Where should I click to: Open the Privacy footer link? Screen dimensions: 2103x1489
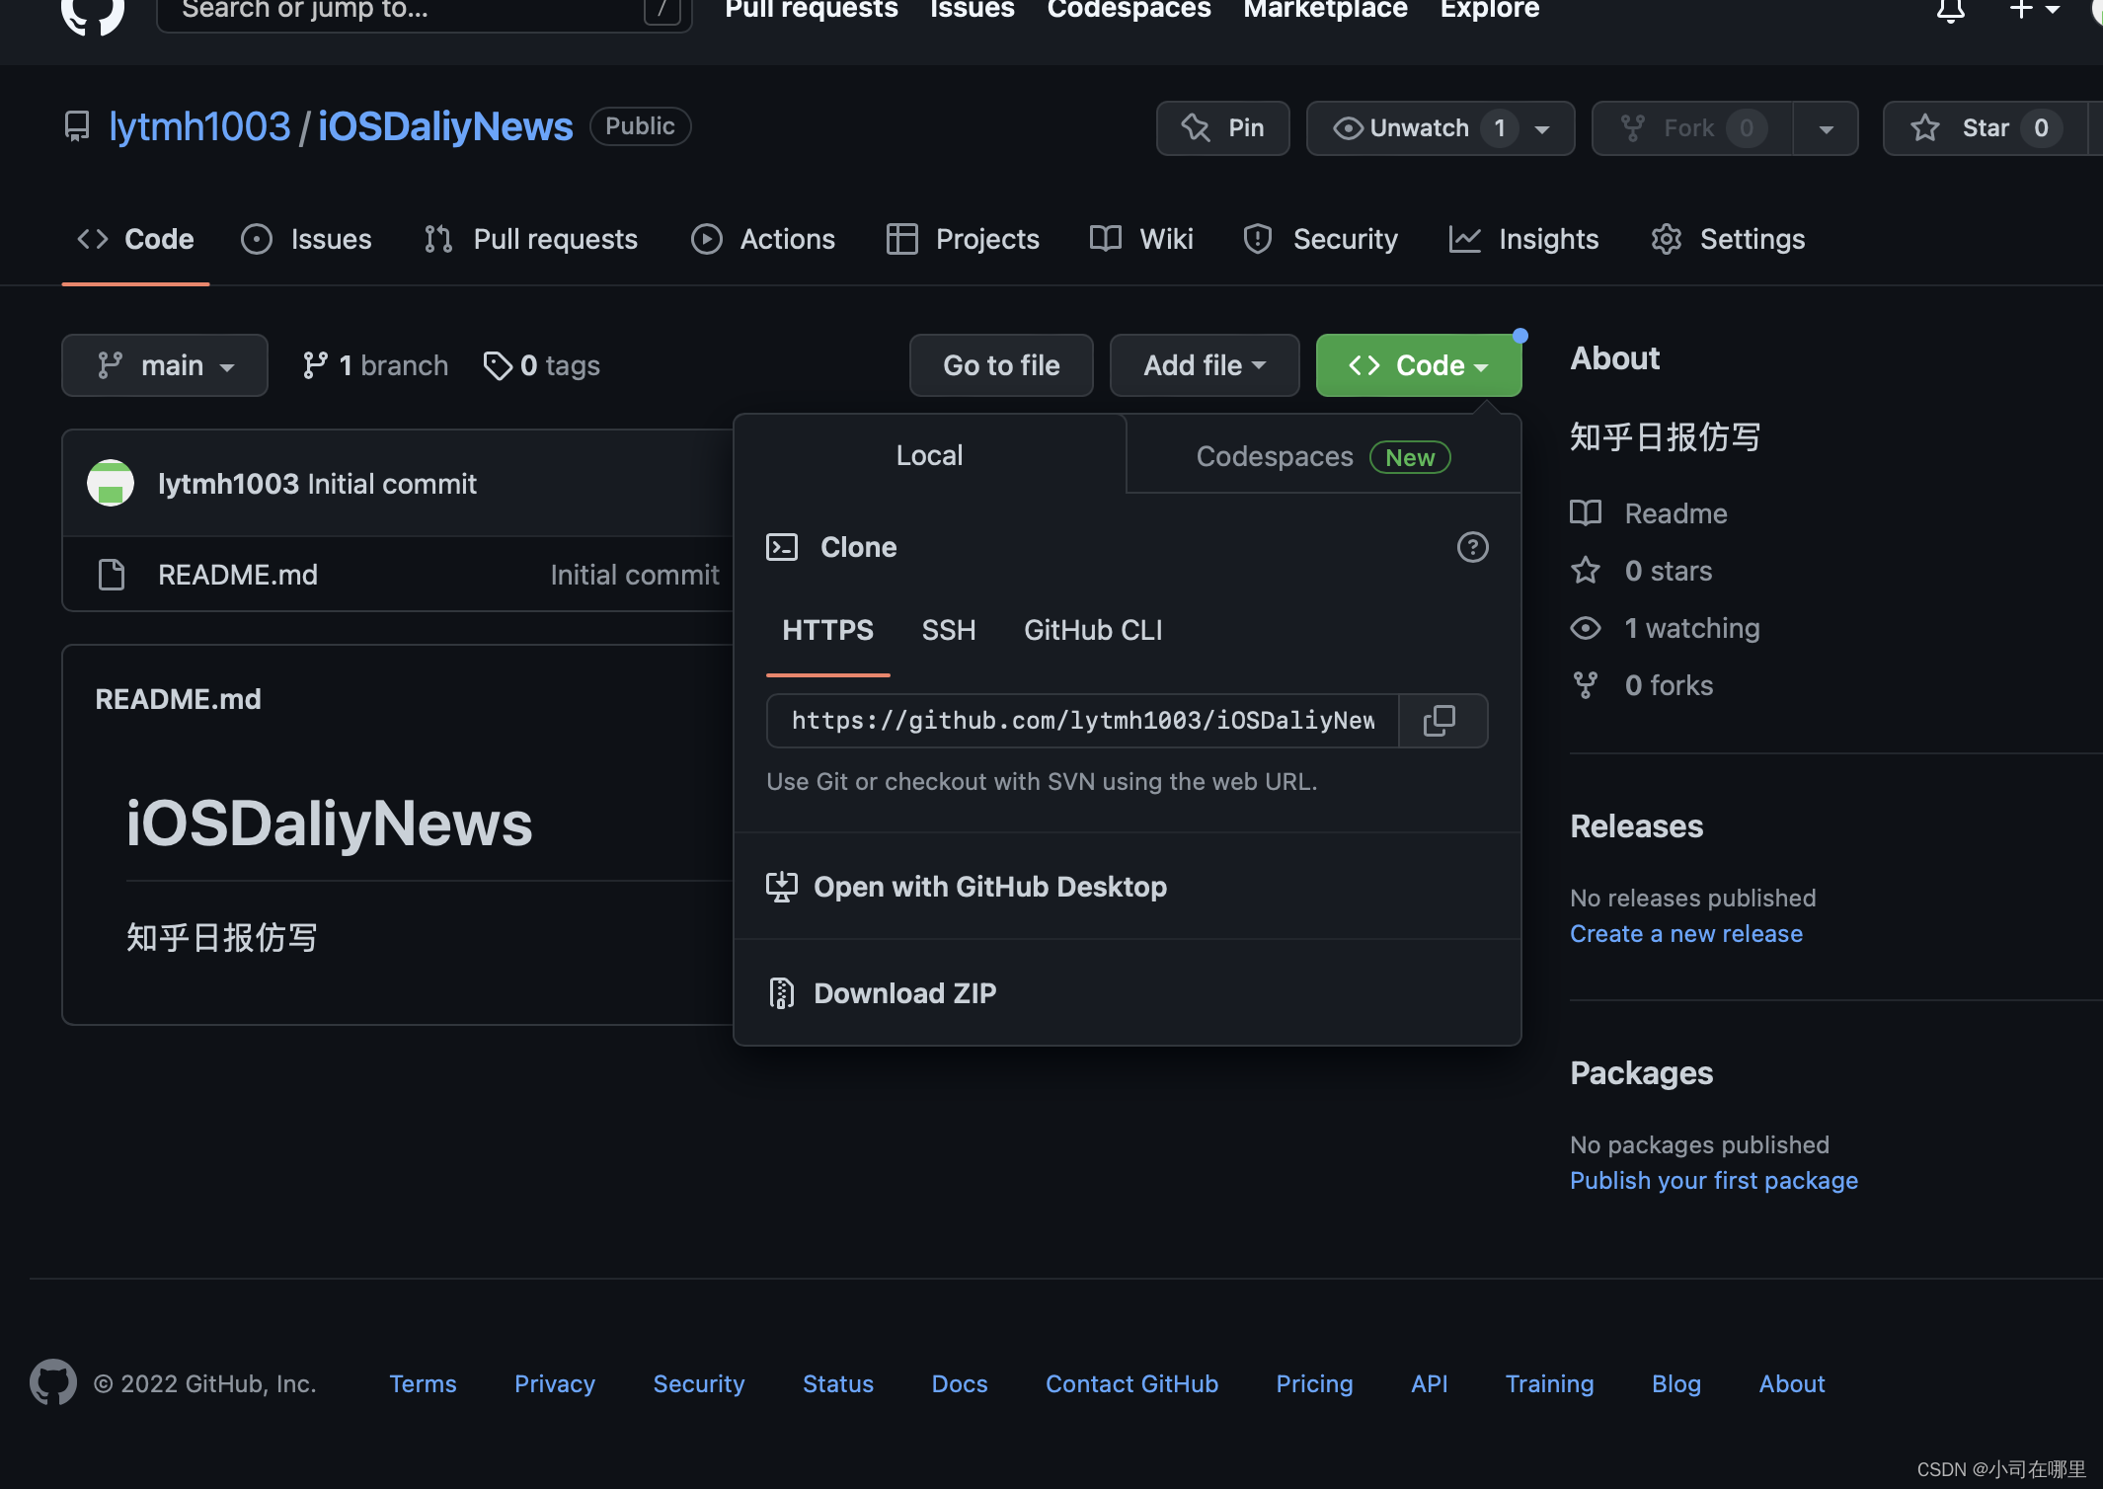[x=555, y=1384]
